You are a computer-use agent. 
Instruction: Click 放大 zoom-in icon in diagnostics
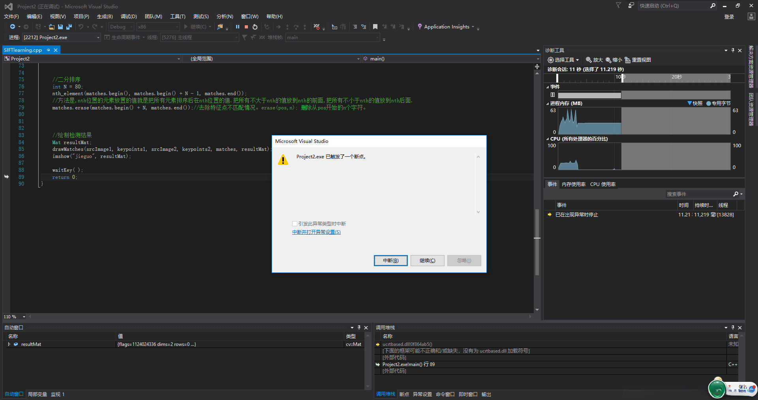coord(589,60)
